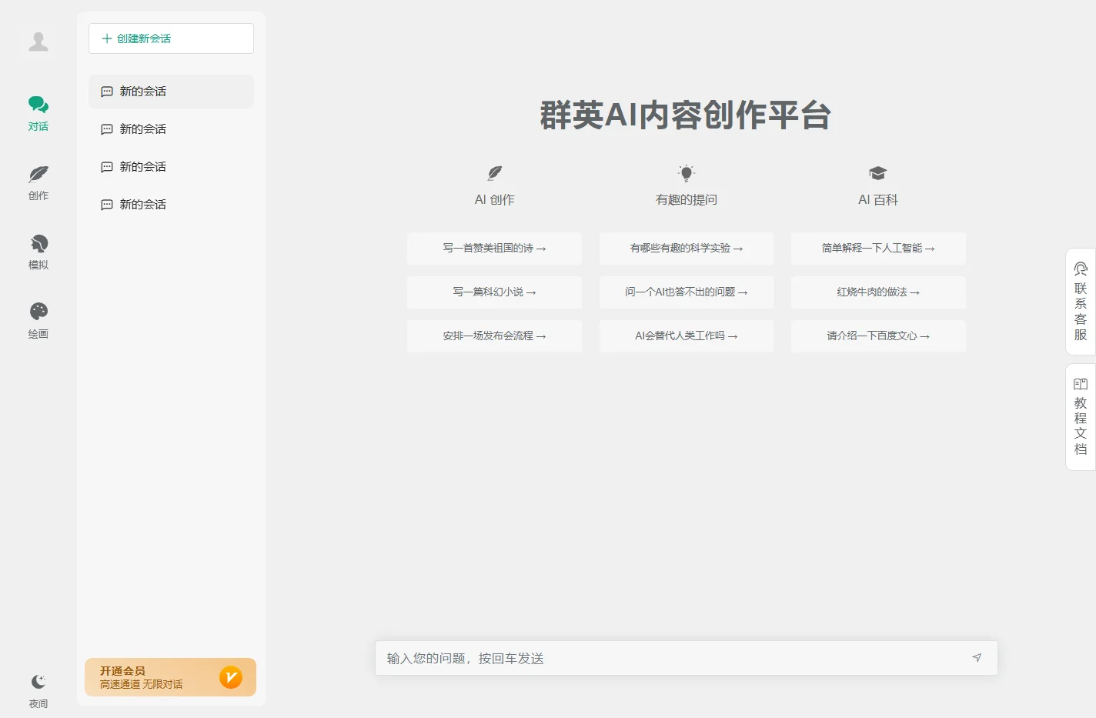This screenshot has width=1096, height=718.
Task: Choose prompt 请介绍一下百度文心
Action: click(878, 336)
